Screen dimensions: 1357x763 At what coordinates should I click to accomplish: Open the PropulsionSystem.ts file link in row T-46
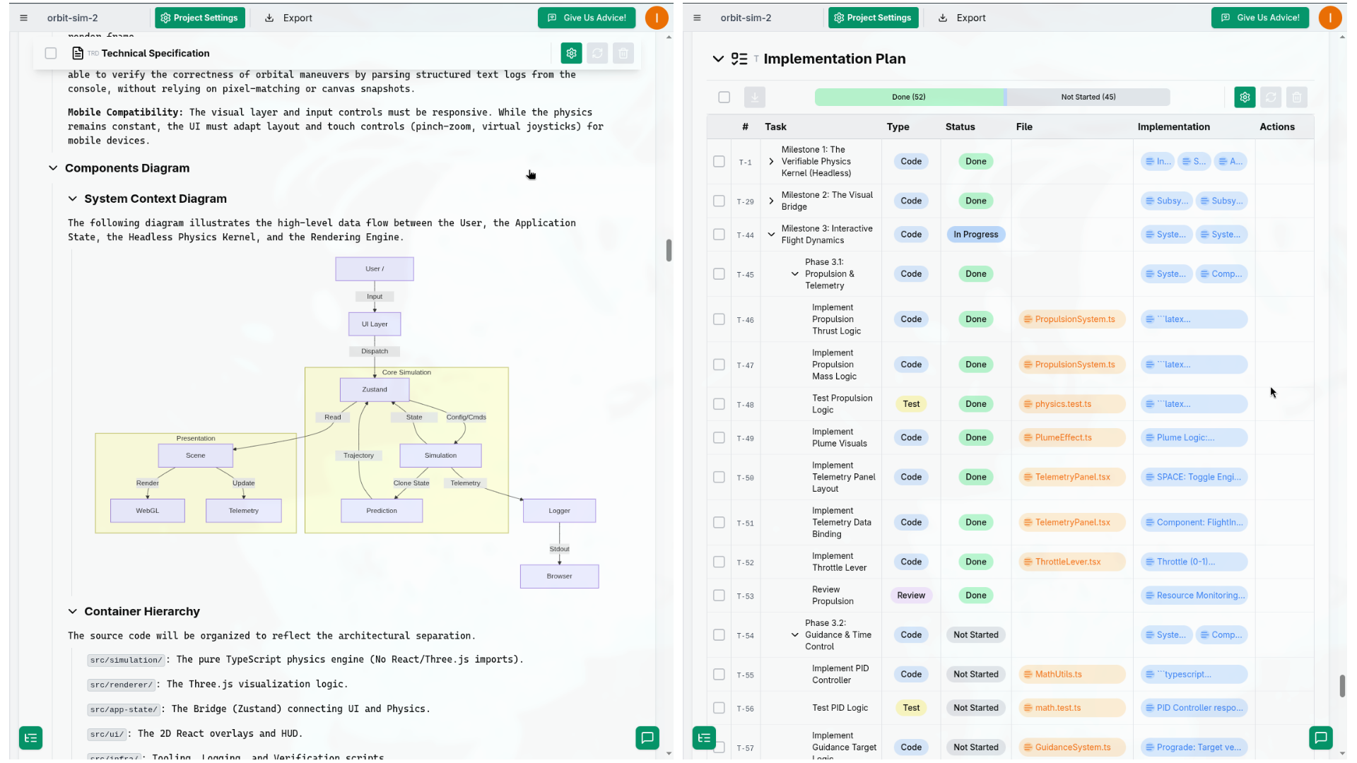[1071, 319]
